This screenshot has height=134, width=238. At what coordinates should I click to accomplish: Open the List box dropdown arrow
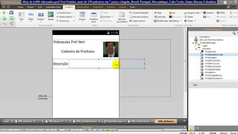tap(112, 17)
